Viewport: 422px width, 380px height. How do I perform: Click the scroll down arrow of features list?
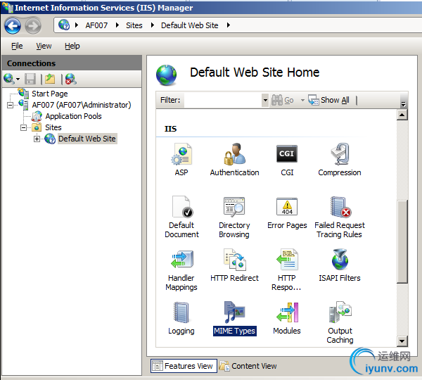tap(402, 341)
